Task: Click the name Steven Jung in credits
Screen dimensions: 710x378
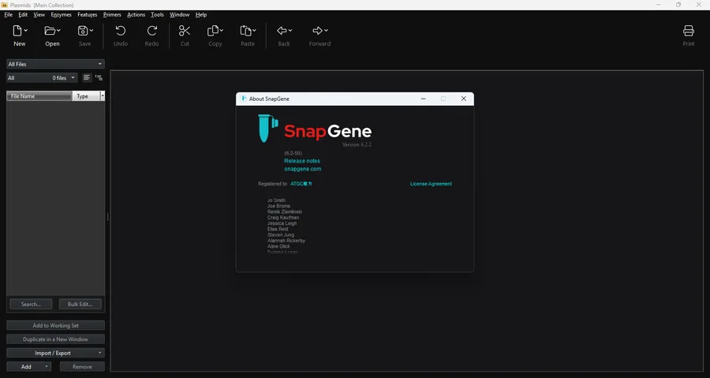Action: (281, 235)
